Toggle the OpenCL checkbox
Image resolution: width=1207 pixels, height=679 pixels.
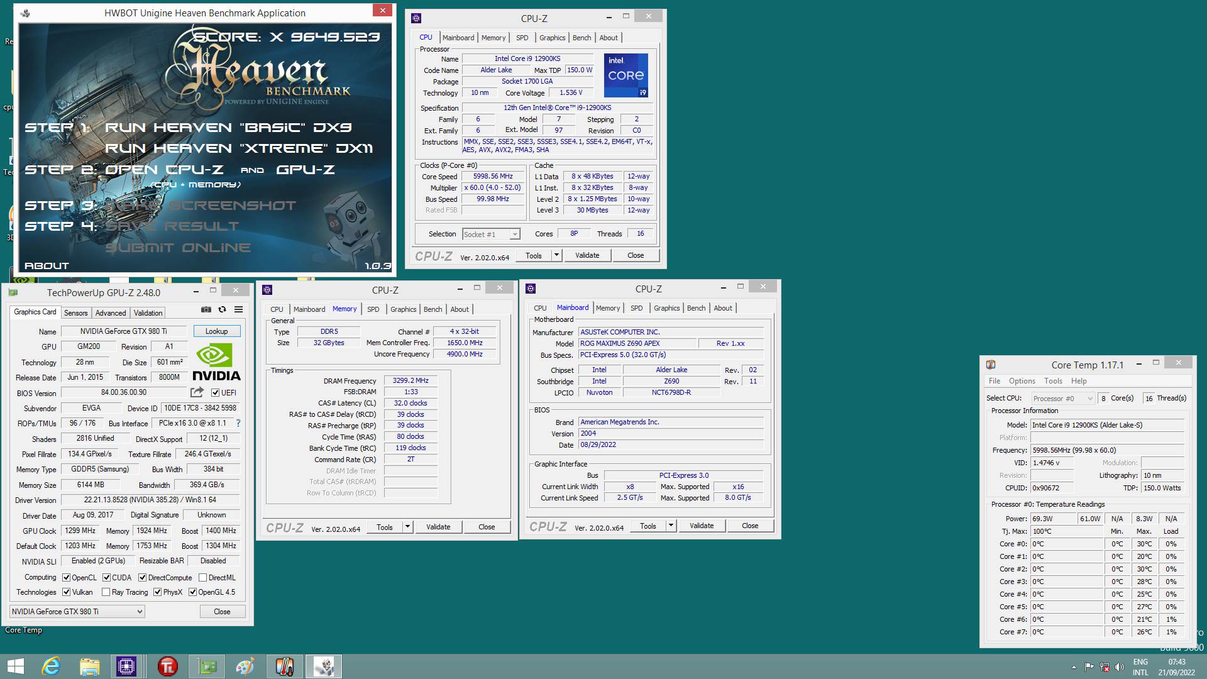66,578
